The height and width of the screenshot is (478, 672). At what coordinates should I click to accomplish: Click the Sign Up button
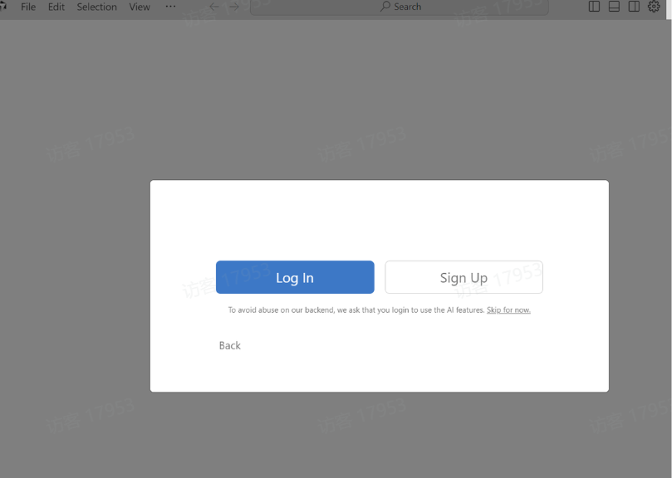tap(464, 277)
